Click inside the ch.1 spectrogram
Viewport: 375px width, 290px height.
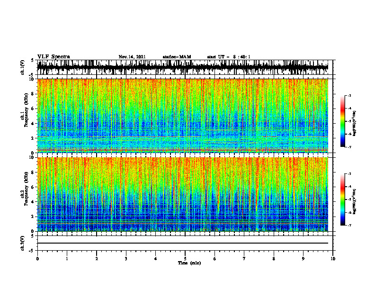coord(183,116)
